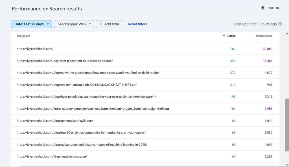Open the googlemybusiness Kolkata campaign URL
This screenshot has width=289, height=167.
tap(92, 108)
